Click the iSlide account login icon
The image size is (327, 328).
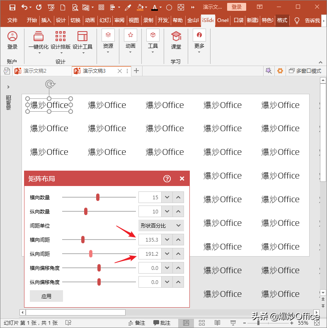pyautogui.click(x=12, y=36)
